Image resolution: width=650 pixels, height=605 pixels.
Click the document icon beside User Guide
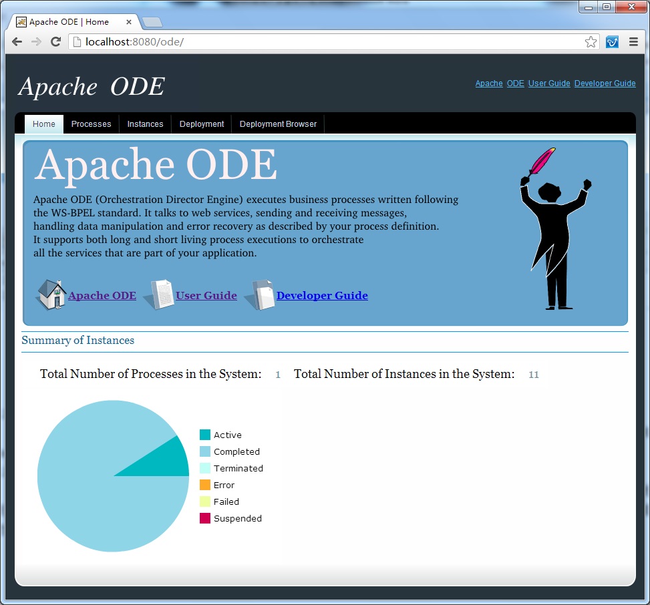(x=159, y=294)
